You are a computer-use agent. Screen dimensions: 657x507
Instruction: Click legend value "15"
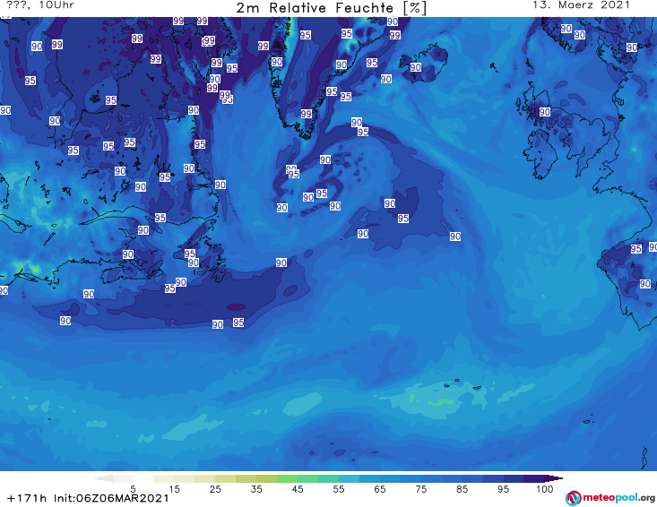[174, 489]
